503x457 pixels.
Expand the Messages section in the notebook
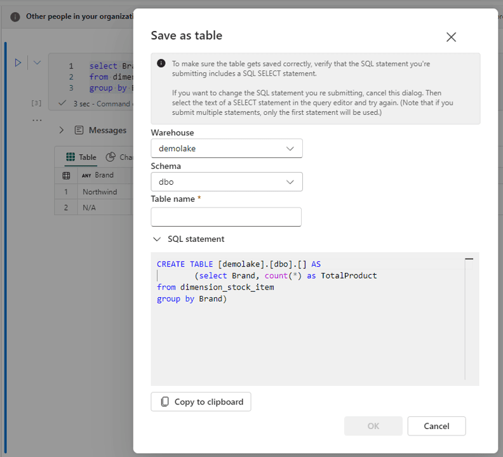pyautogui.click(x=61, y=130)
